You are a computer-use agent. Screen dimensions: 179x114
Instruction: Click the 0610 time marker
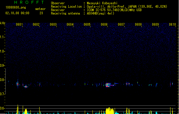click(172, 25)
